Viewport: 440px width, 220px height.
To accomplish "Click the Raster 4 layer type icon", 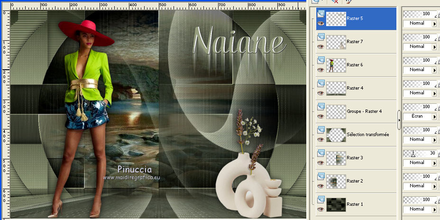I will 321,83.
